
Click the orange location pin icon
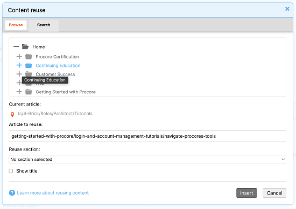[x=12, y=114]
